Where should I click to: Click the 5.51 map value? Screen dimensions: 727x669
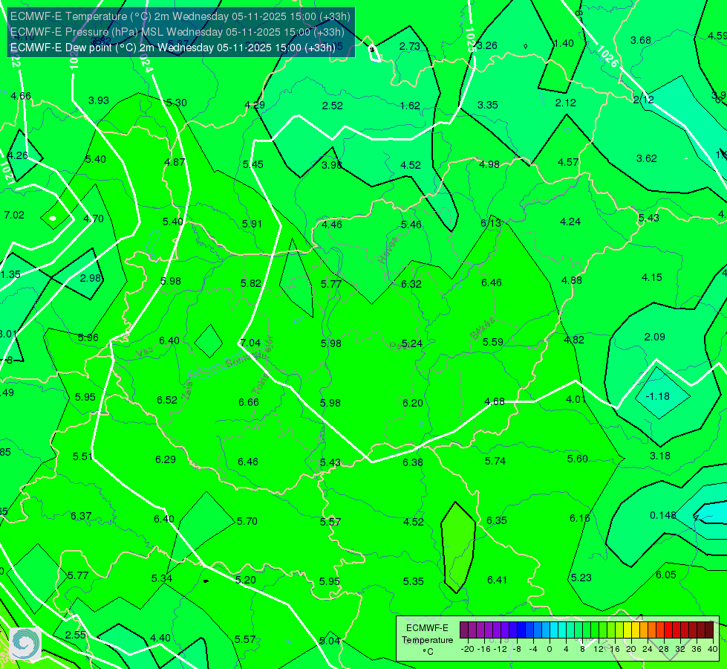pos(82,457)
